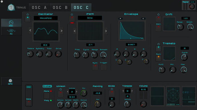Click the envelope curve display
This screenshot has height=110, width=197.
(x=132, y=31)
